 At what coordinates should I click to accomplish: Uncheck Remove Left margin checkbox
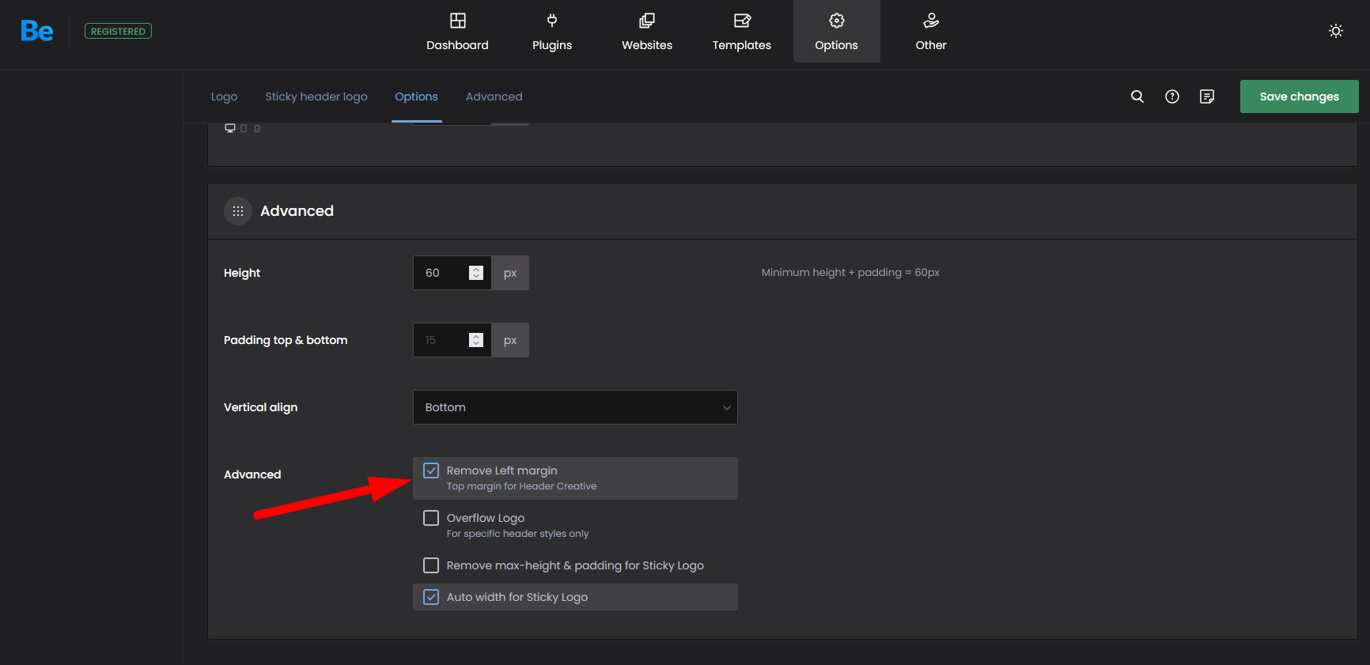coord(431,470)
